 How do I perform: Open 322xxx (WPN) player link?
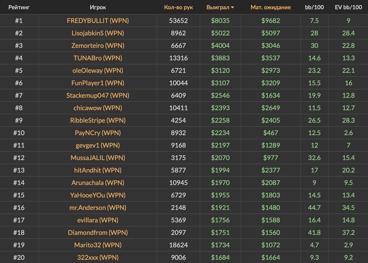pyautogui.click(x=98, y=257)
